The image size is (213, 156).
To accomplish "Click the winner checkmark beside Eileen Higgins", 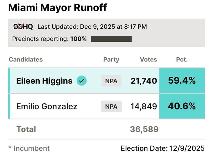I will coord(82,81).
